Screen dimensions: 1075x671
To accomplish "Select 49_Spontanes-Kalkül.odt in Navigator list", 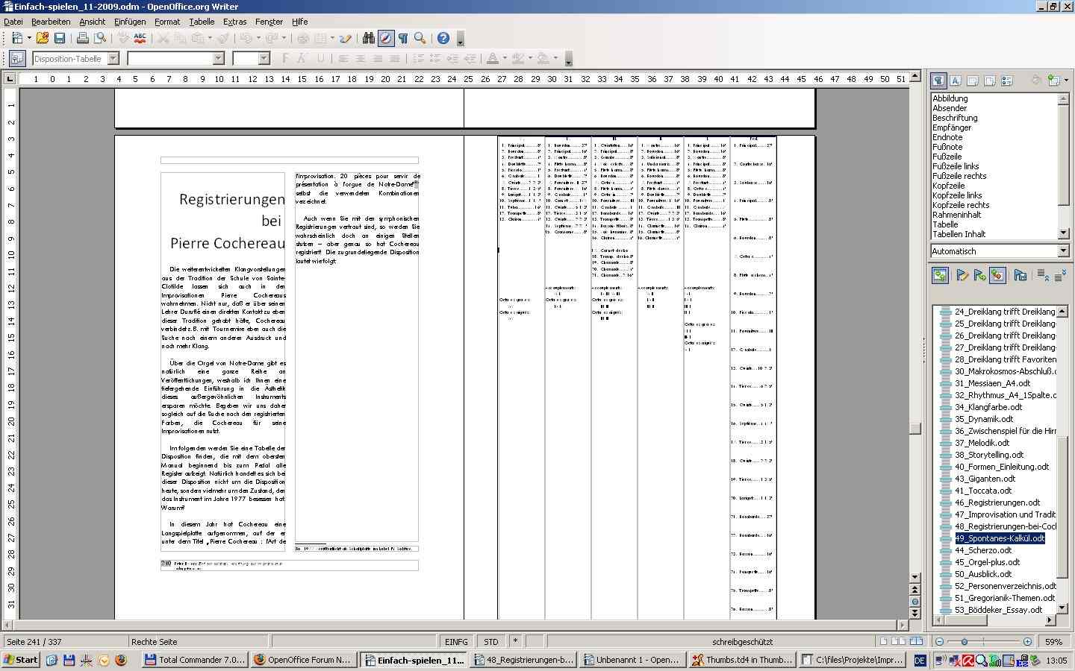I will pyautogui.click(x=999, y=538).
